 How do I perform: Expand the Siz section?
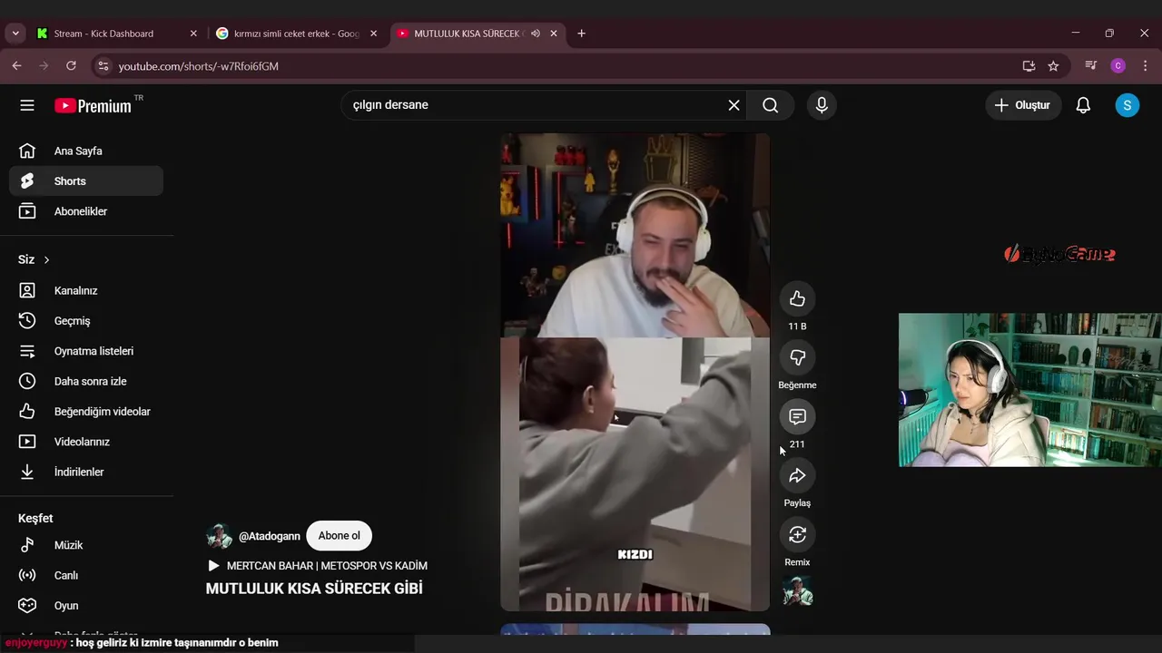(34, 259)
